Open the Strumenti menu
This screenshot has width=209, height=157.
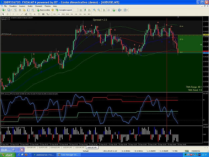(39, 6)
